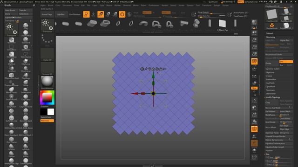298x167 pixels.
Task: Toggle the local symmetry button on right shelf
Action: click(254, 76)
